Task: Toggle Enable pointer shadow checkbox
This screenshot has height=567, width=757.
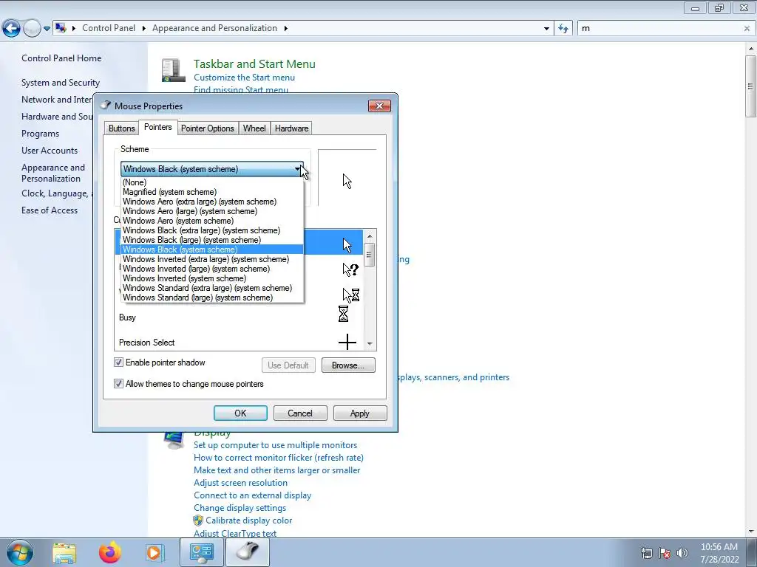Action: pos(119,362)
